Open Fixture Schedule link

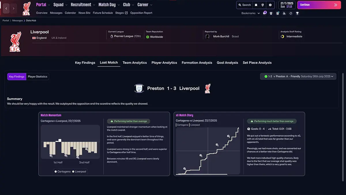(103, 13)
